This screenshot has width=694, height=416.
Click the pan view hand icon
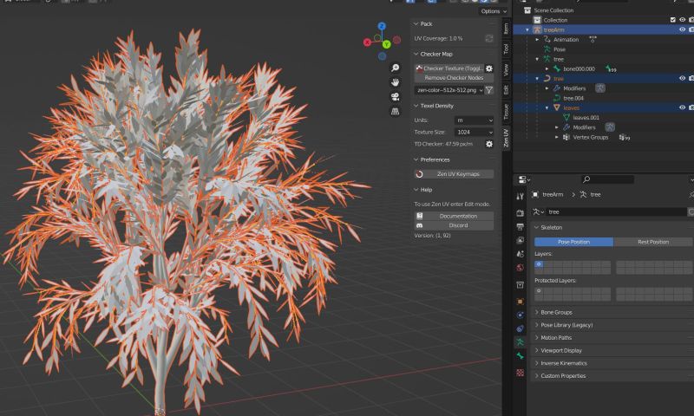395,82
